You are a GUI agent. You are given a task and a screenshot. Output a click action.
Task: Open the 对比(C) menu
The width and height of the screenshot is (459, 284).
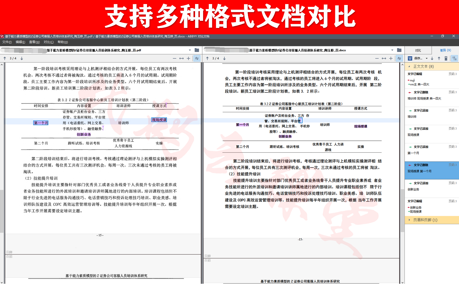[49, 42]
